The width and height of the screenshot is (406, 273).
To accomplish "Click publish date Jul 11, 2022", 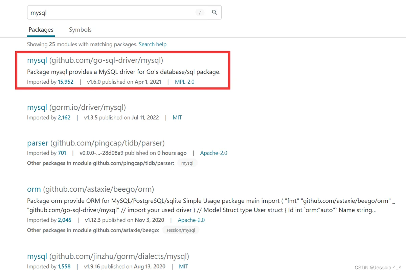I will 145,117.
